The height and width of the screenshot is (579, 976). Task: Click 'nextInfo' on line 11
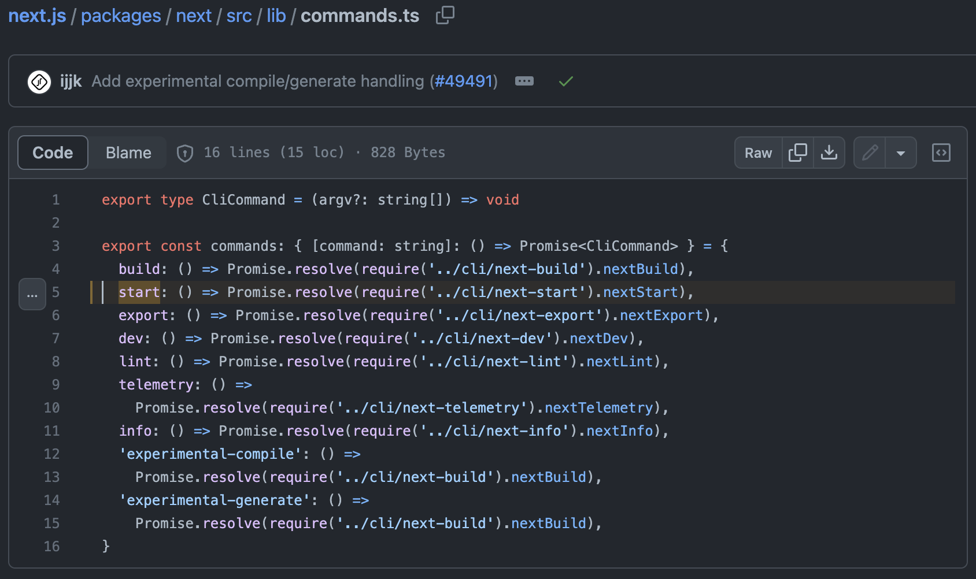tap(620, 431)
